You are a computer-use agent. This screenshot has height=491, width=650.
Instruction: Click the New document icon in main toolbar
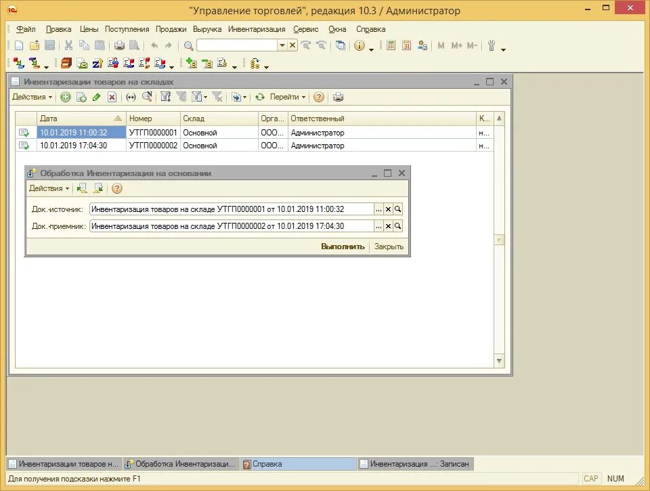pos(19,45)
